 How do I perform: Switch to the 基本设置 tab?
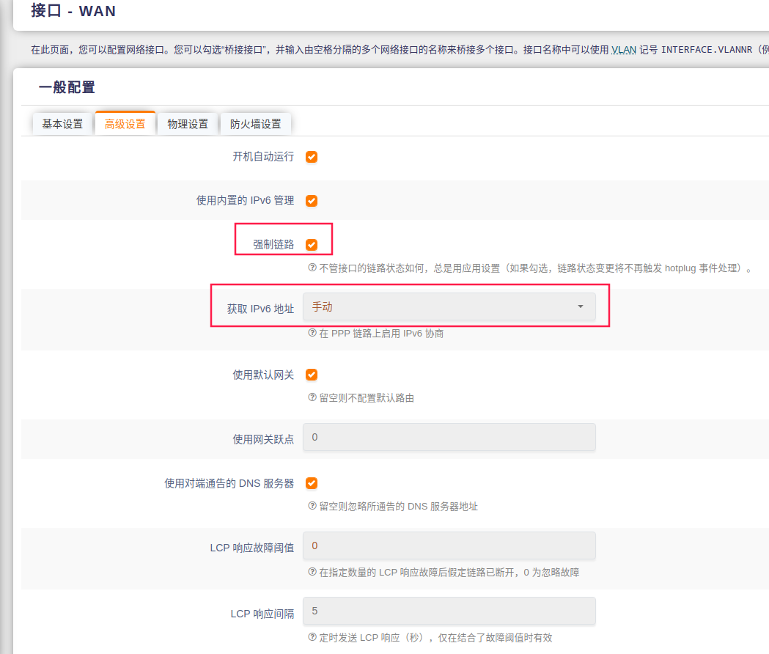click(62, 123)
